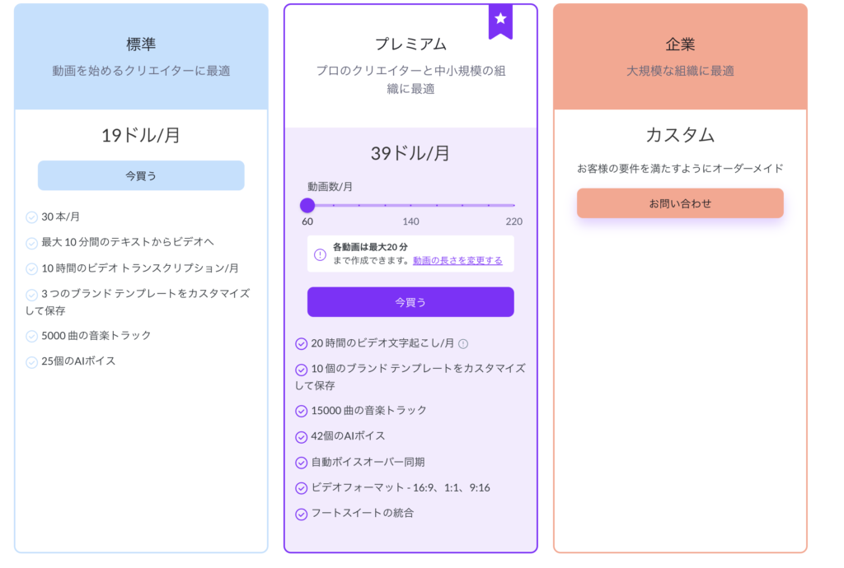The height and width of the screenshot is (568, 844).
Task: Click the purple 今買う button in Premium plan
Action: pos(410,302)
